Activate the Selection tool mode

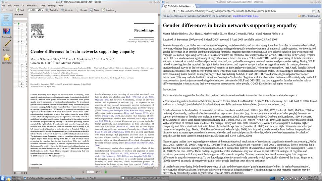[108, 10]
